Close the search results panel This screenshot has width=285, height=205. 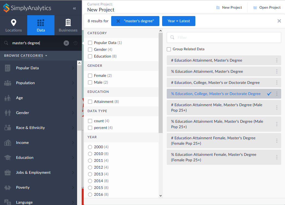(x=279, y=21)
